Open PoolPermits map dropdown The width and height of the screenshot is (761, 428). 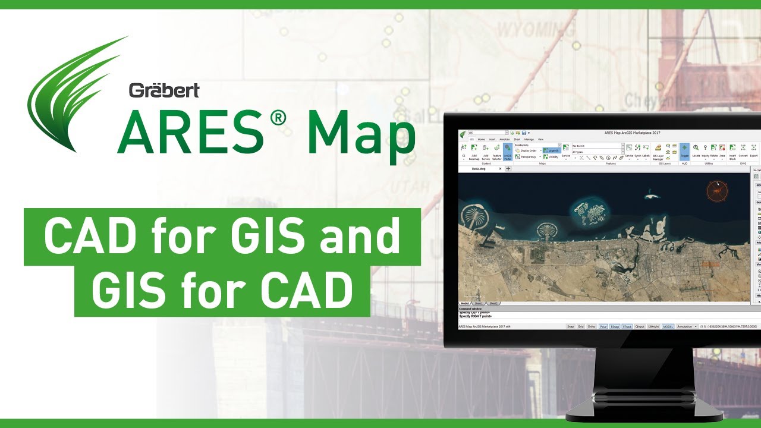click(x=537, y=145)
